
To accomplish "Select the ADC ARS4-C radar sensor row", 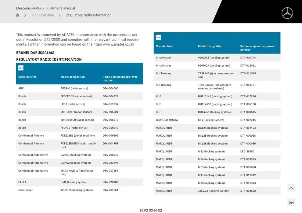I will click(x=79, y=89).
